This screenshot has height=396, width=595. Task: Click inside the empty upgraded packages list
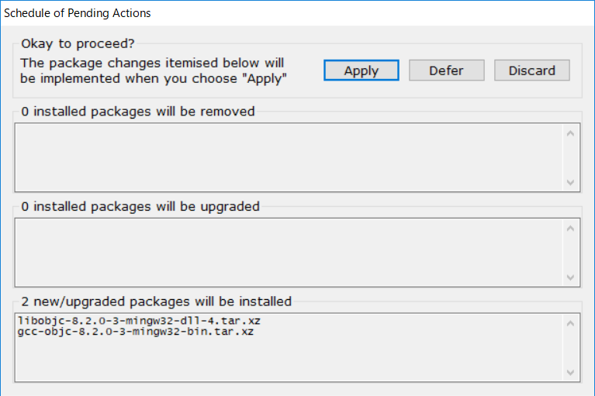click(x=287, y=252)
